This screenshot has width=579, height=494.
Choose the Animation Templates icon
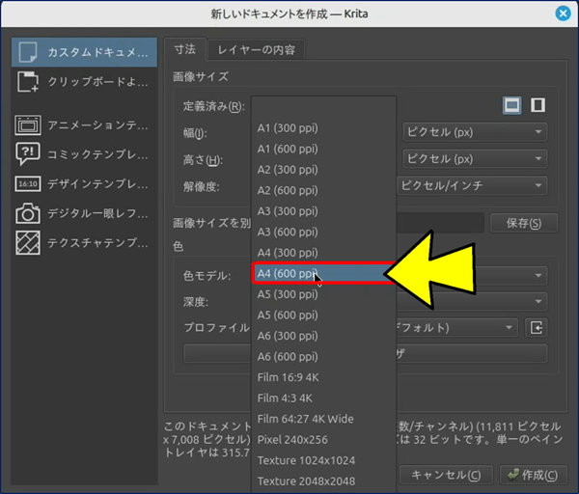point(29,124)
